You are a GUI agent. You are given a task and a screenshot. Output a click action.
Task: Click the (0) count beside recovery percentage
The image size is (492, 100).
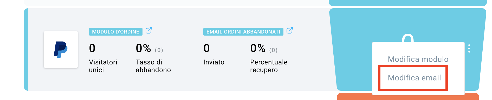coord(273,50)
